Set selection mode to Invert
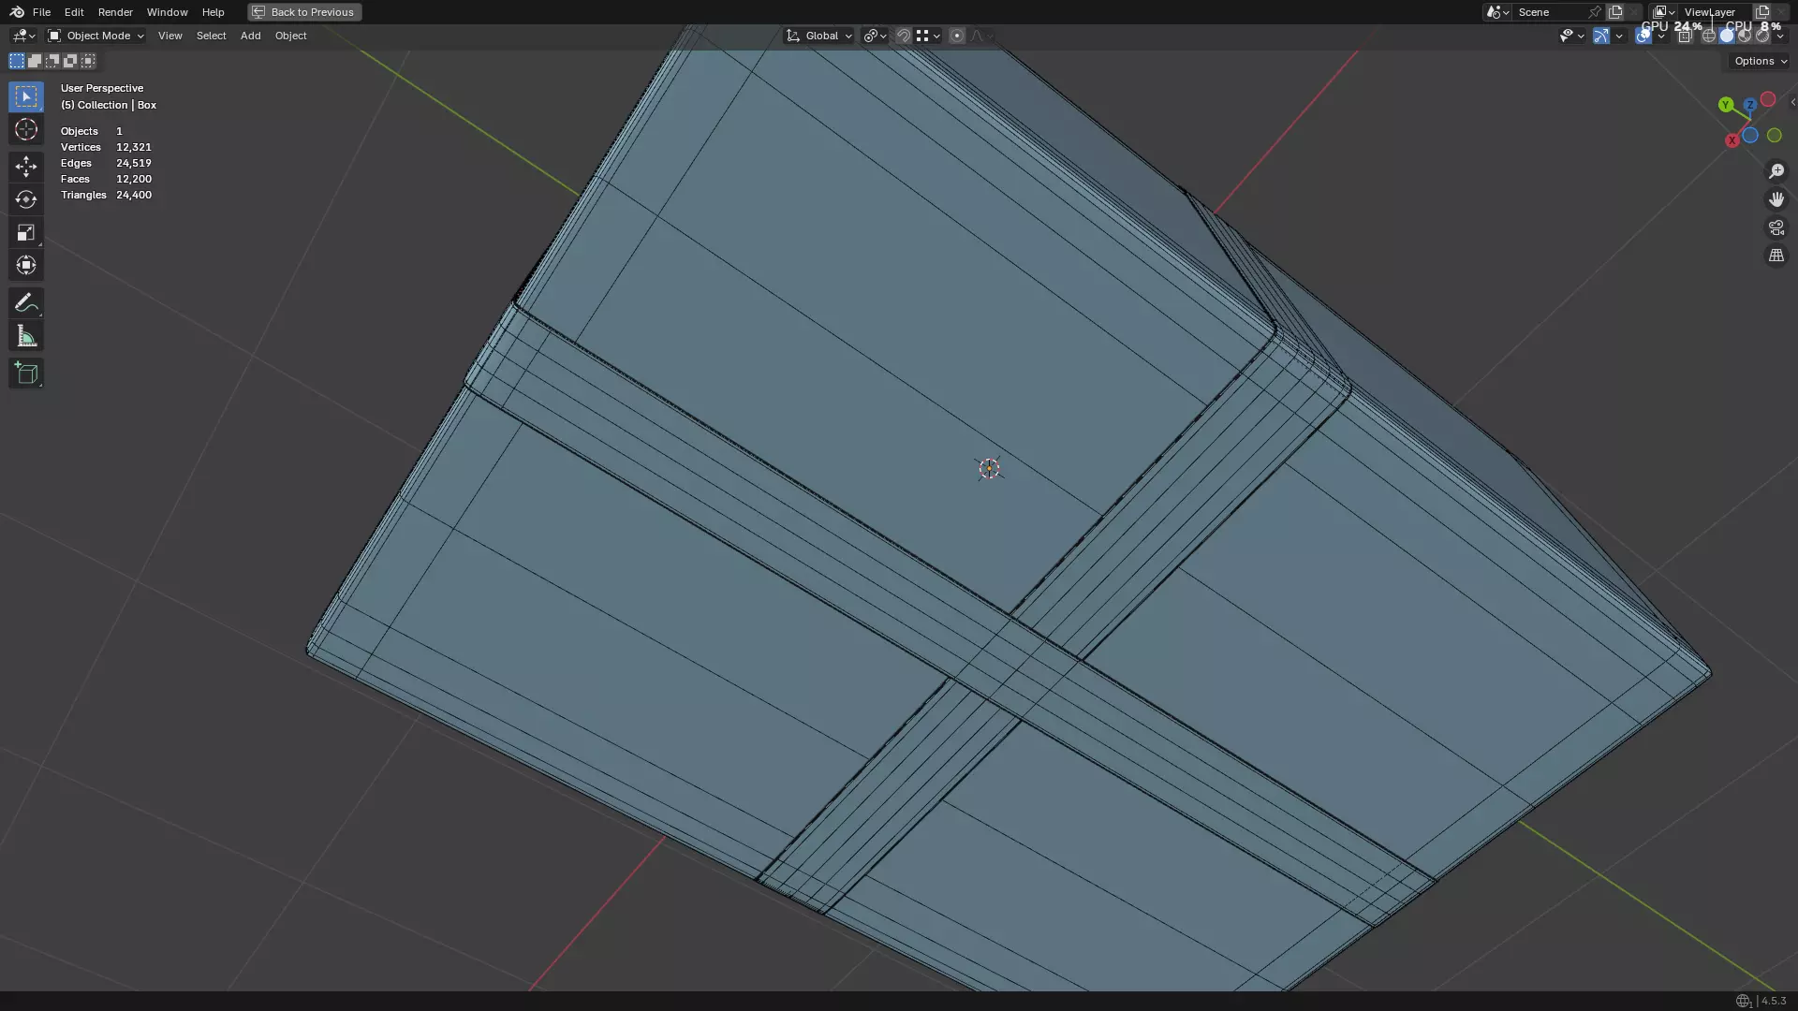 (x=70, y=61)
